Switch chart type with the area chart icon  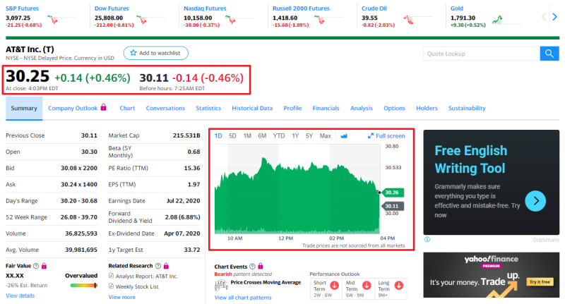(344, 136)
